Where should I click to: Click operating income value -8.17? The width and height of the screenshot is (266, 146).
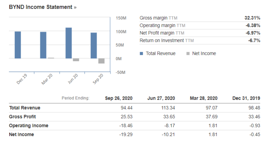(169, 126)
